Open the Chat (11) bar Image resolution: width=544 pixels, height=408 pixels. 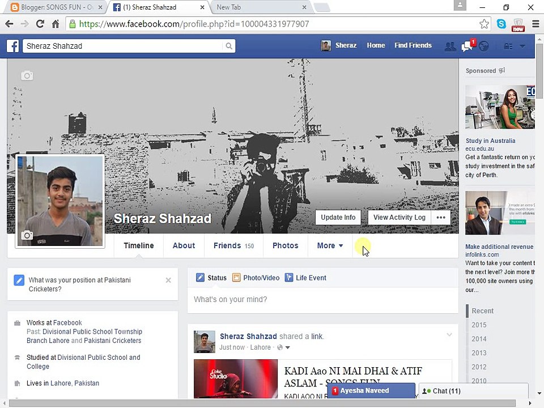[474, 391]
